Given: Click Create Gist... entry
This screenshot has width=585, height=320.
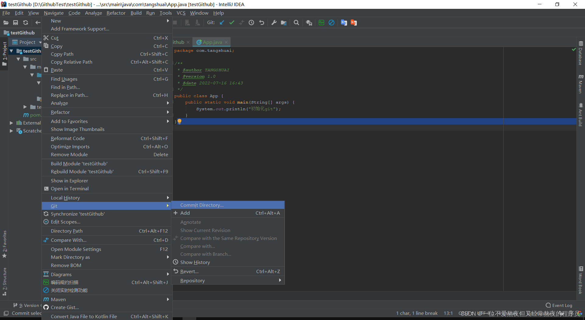Looking at the screenshot, I should click(107, 308).
